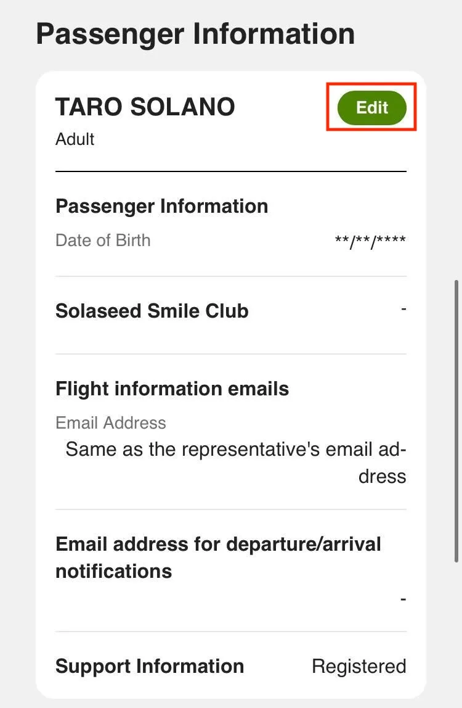
Task: Click the Flight information emails heading
Action: coord(172,389)
